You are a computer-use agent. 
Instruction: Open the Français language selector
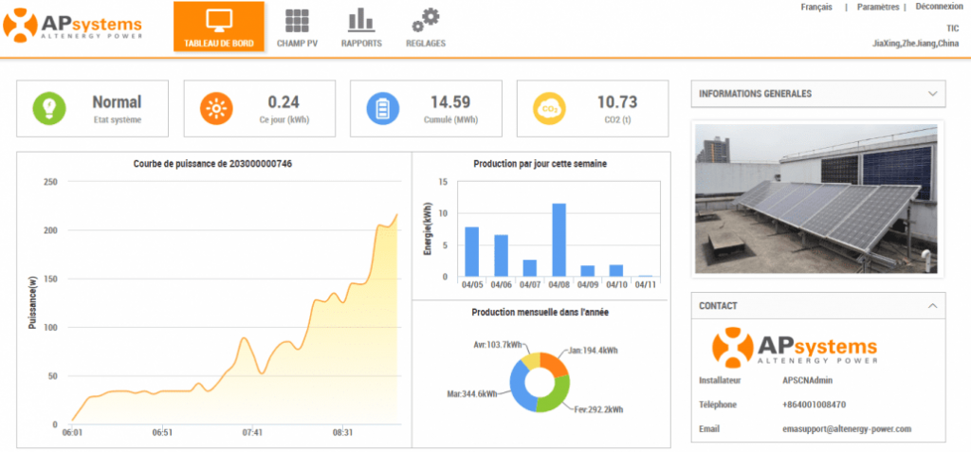point(815,8)
